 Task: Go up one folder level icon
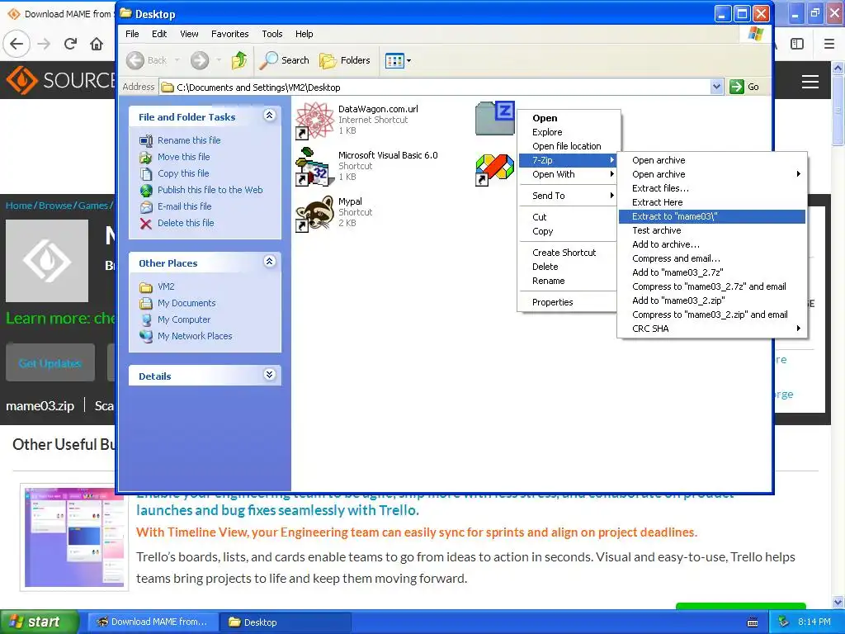click(x=239, y=59)
